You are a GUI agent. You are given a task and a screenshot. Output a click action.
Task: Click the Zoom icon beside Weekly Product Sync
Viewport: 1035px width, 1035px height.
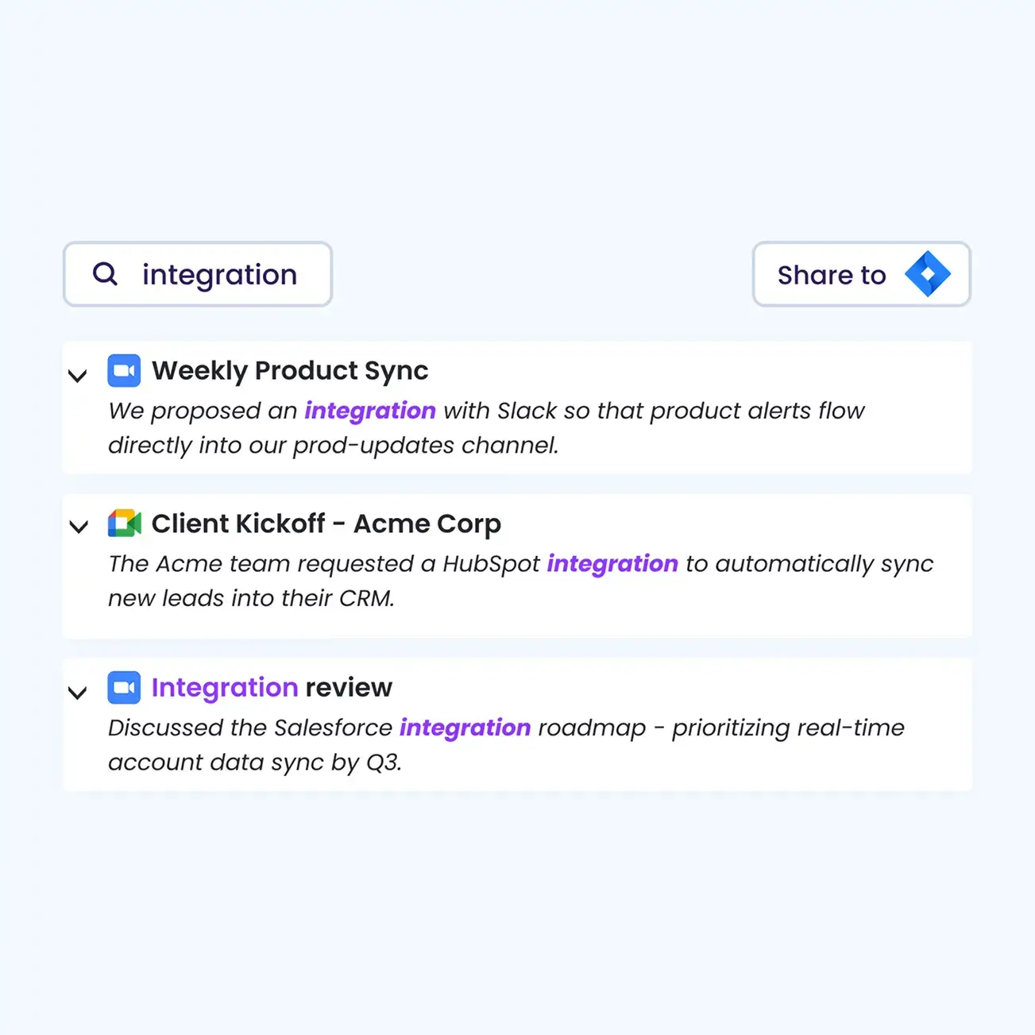[124, 371]
